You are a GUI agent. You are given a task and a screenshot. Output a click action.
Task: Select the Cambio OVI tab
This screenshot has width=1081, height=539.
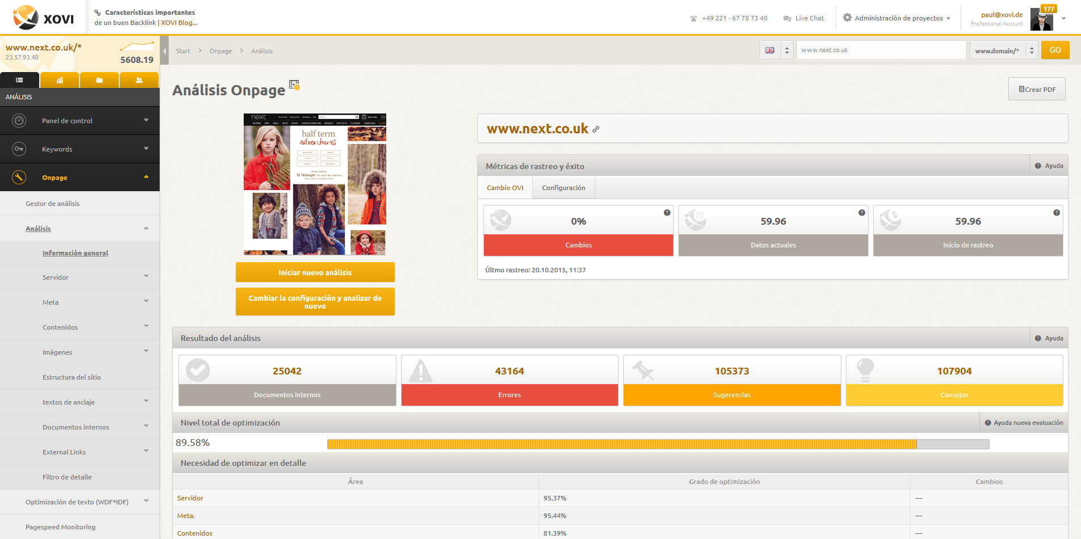[504, 188]
